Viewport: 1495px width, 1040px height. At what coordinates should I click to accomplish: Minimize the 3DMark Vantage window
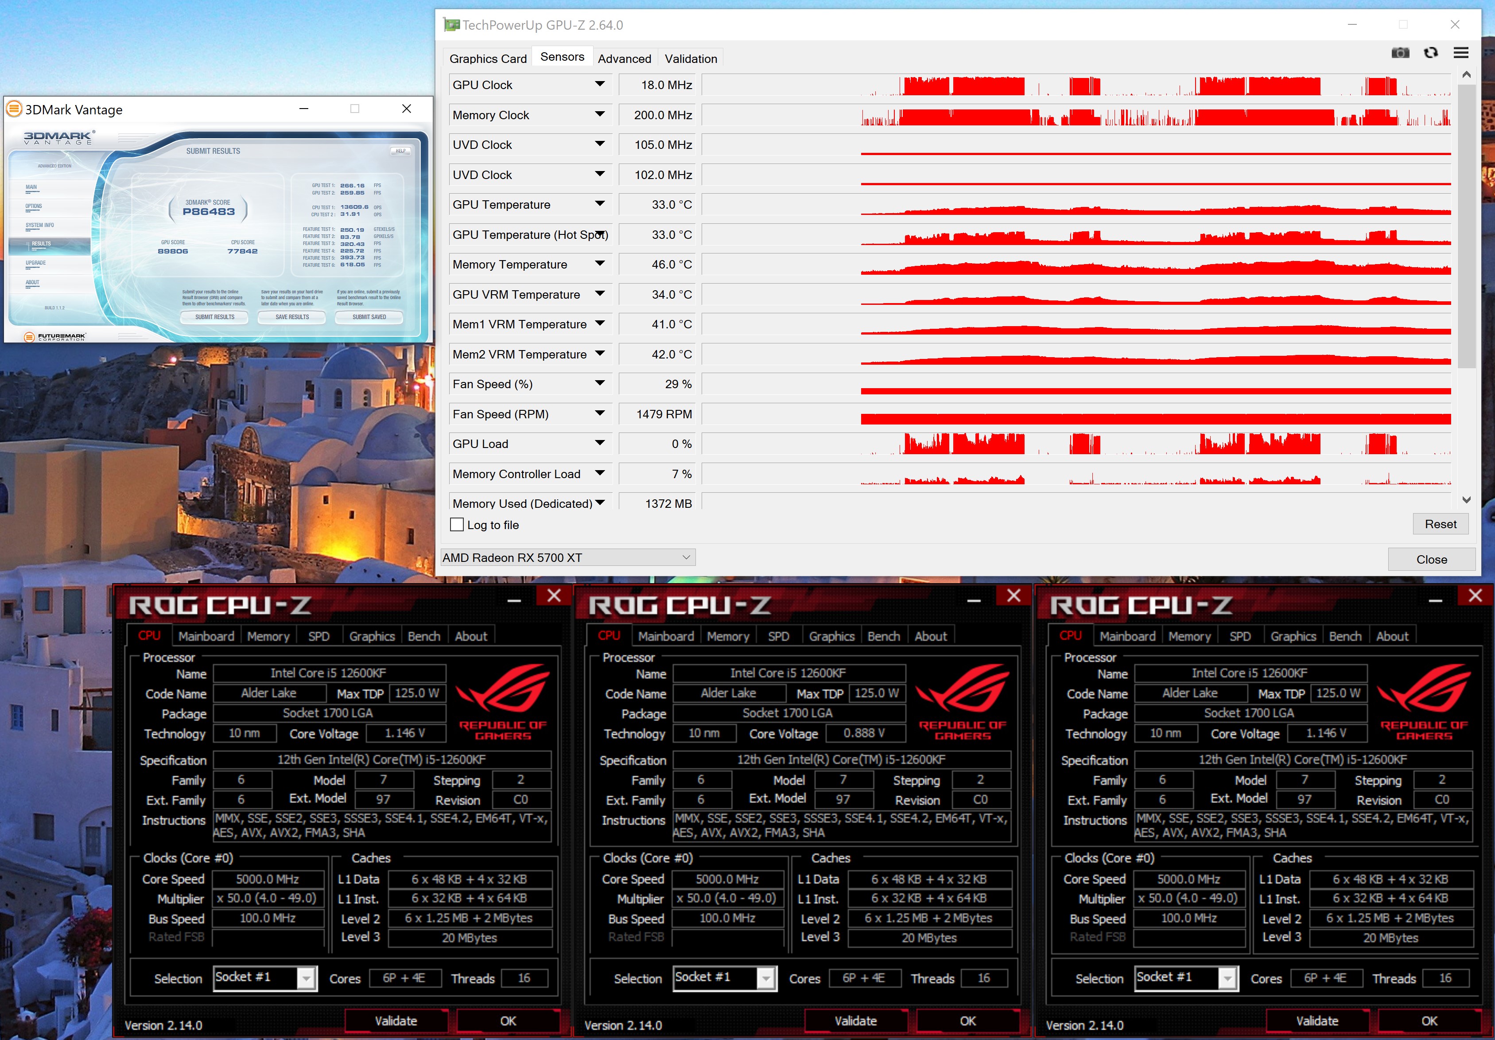[303, 109]
